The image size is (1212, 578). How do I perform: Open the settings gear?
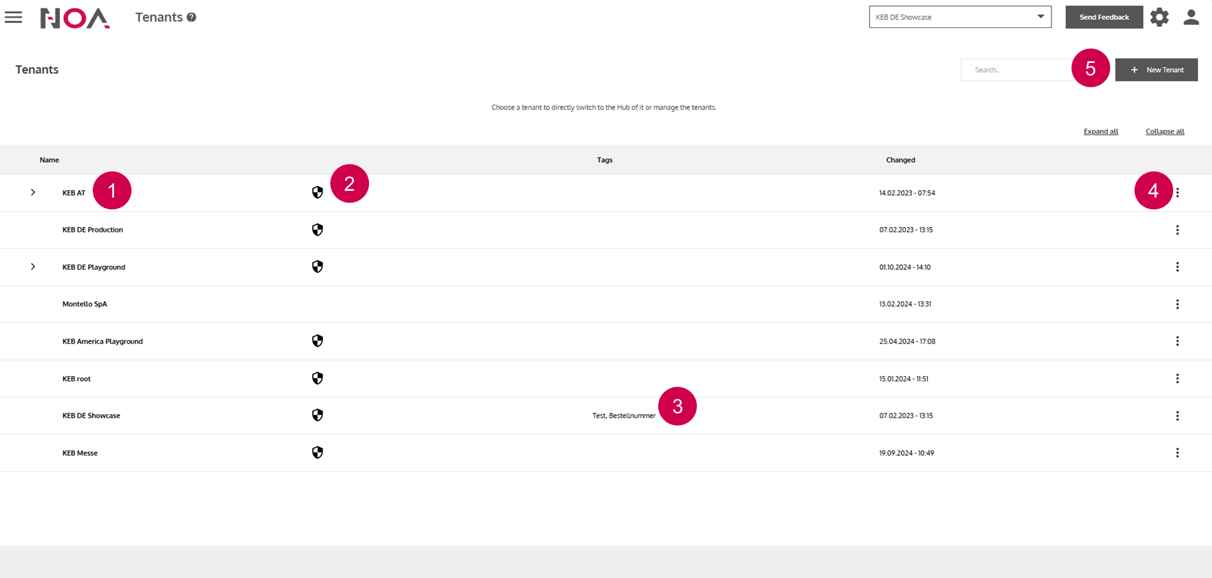coord(1159,18)
